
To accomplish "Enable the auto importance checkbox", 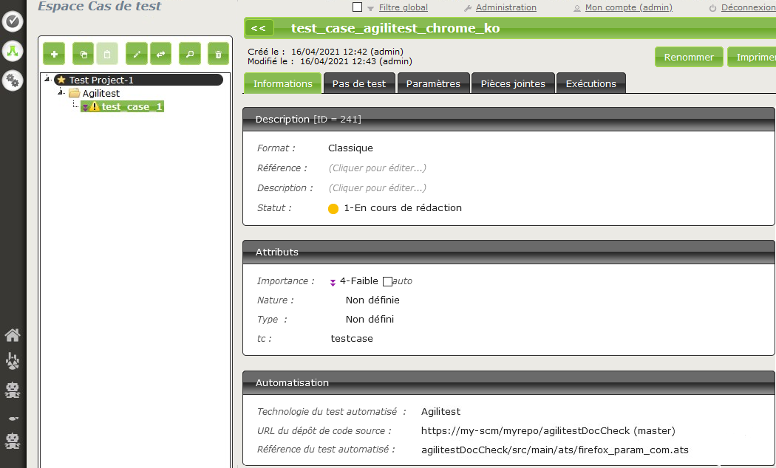I will [387, 281].
